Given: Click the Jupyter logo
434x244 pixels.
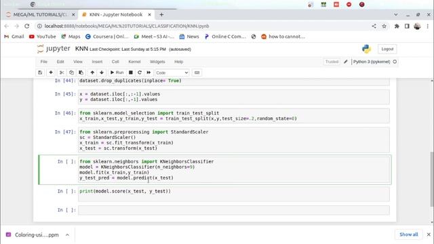Looking at the screenshot, I should [54, 49].
